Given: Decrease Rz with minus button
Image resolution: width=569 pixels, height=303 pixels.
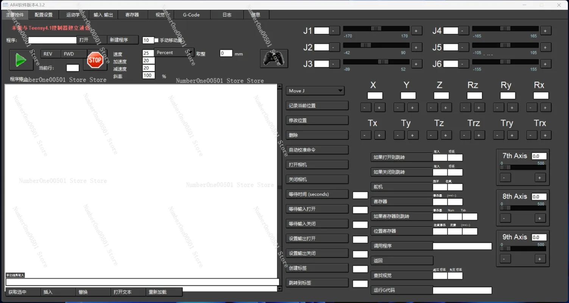Looking at the screenshot, I should coord(465,108).
